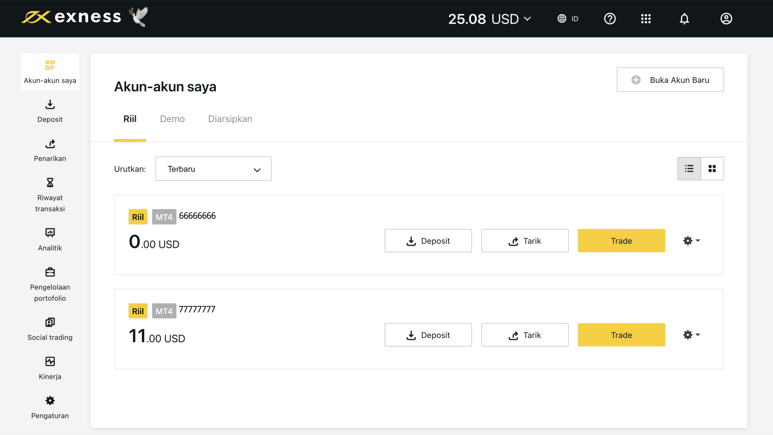
Task: Switch to the Demo tab
Action: point(172,119)
